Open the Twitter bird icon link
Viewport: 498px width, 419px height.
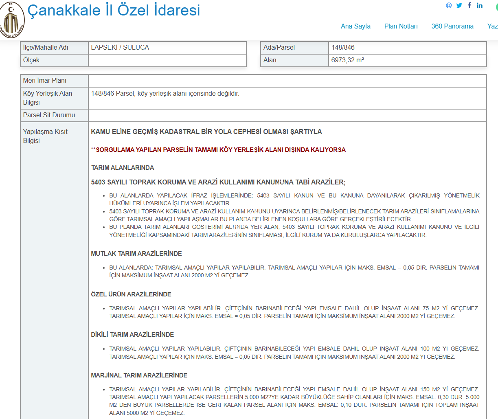[x=459, y=5]
